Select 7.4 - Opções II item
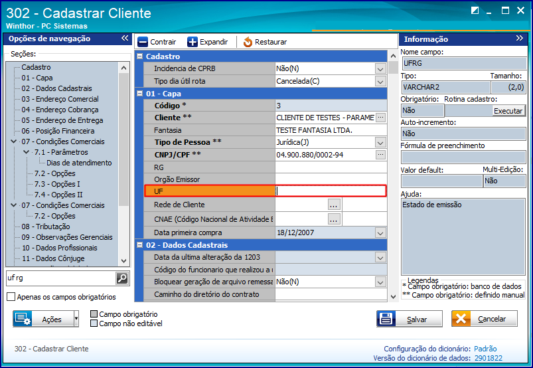Image resolution: width=533 pixels, height=368 pixels. [58, 195]
